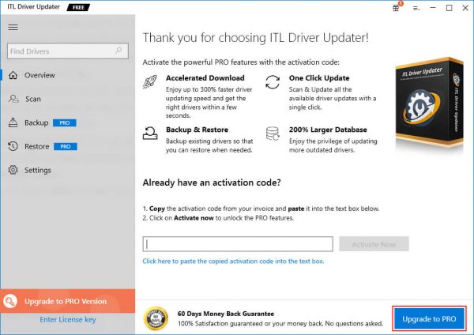Click the 200% Larger Database icon
474x335 pixels.
coord(273,134)
